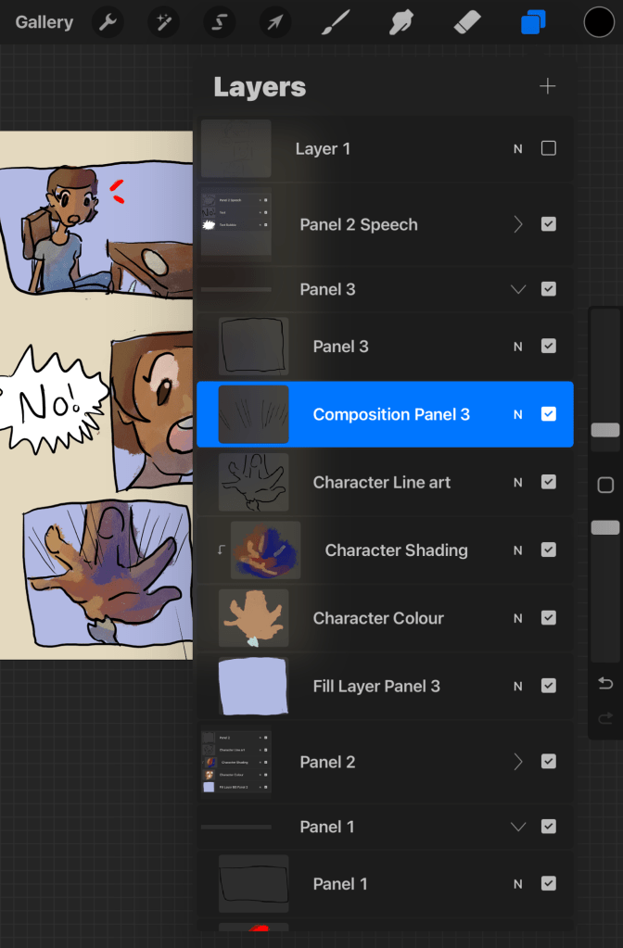The image size is (623, 948).
Task: Select the Character Colour layer
Action: (378, 618)
